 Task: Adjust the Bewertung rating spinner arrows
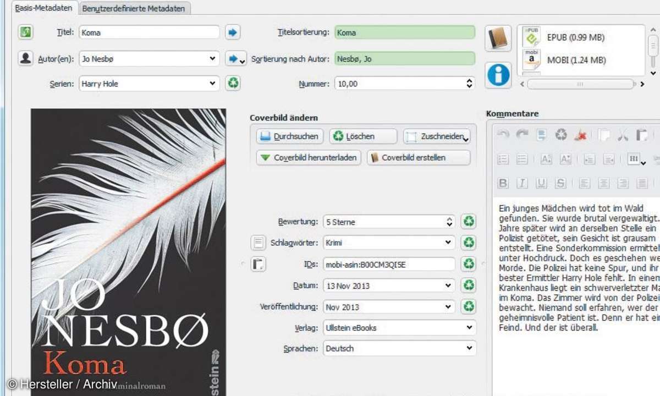449,222
